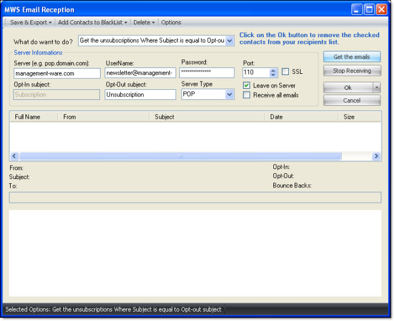Sort by Full Name column header
The height and width of the screenshot is (321, 394).
33,117
